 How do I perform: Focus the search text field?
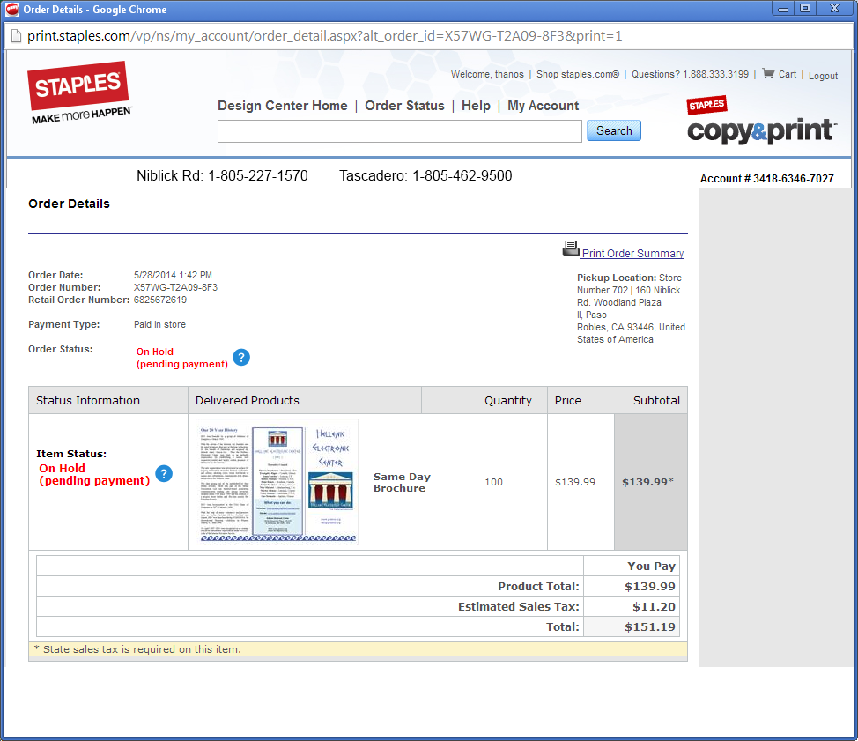(399, 131)
